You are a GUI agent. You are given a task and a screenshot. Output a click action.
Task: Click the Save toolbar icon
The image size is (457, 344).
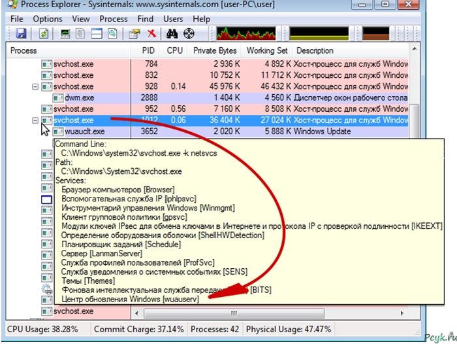pos(21,33)
